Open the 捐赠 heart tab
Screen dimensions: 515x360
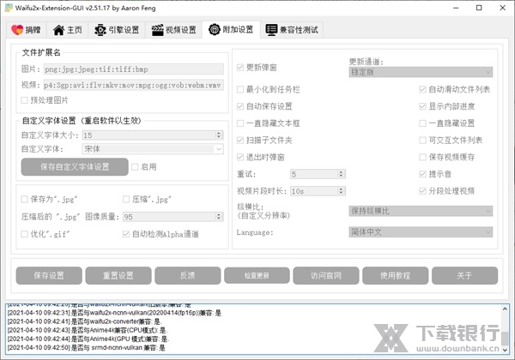[26, 30]
